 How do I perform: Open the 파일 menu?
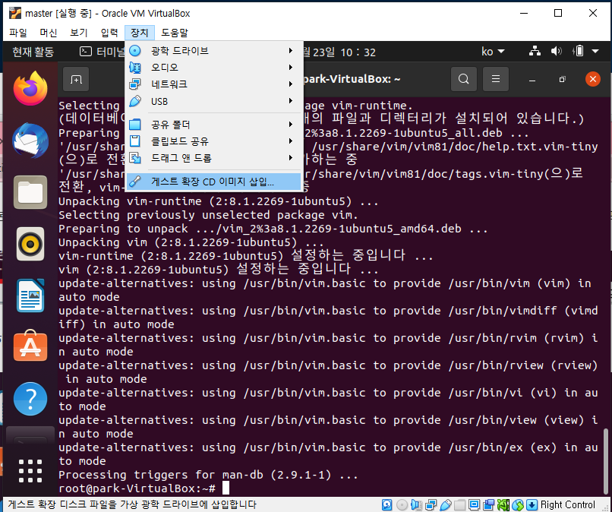[18, 33]
